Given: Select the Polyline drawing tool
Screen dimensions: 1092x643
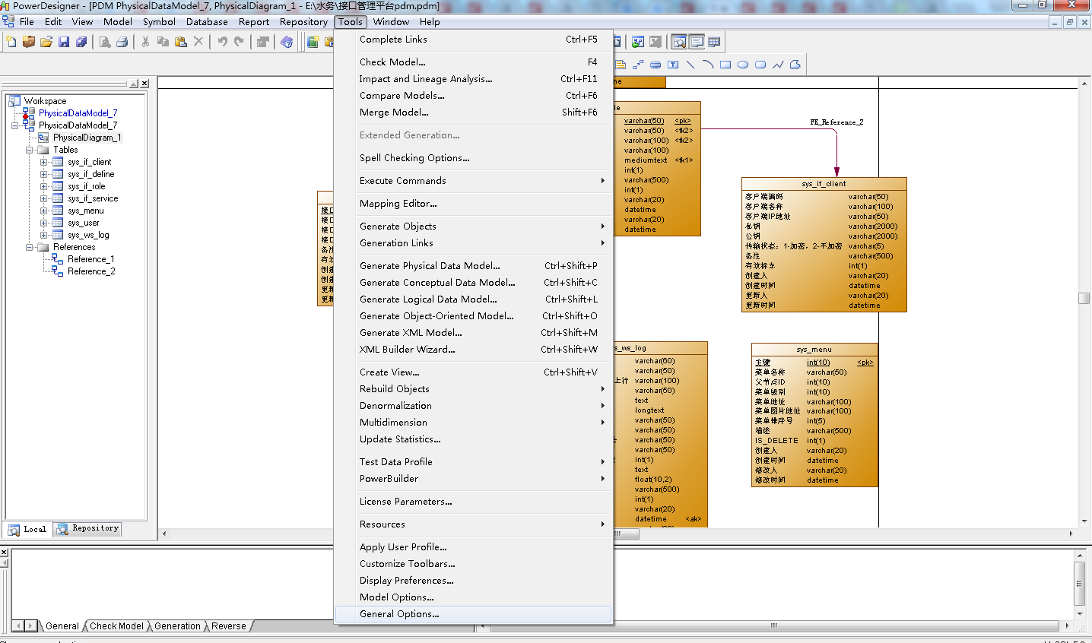Looking at the screenshot, I should tap(777, 64).
